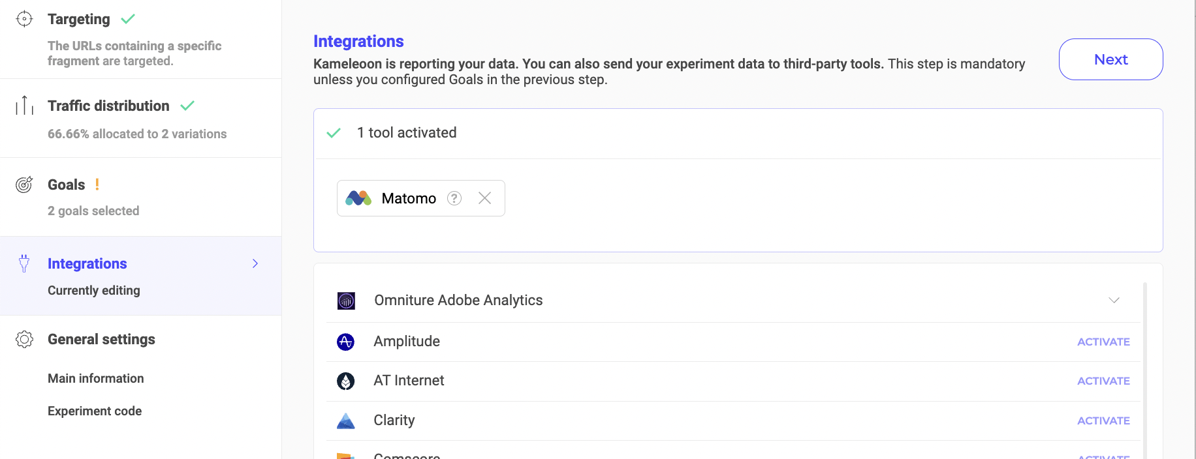The width and height of the screenshot is (1196, 459).
Task: Click the Traffic distribution bars icon
Action: [24, 106]
